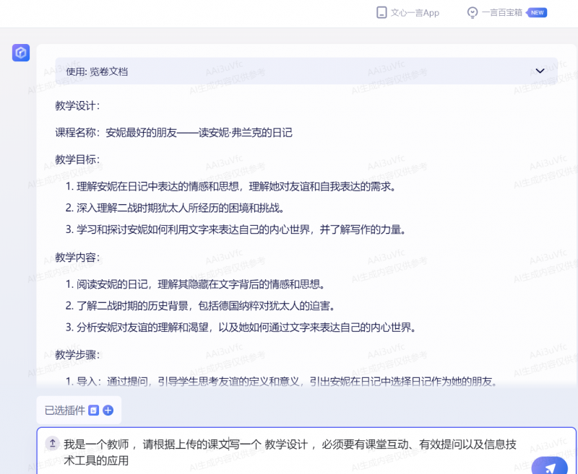Click the message input field with teacher prompt

(x=289, y=449)
